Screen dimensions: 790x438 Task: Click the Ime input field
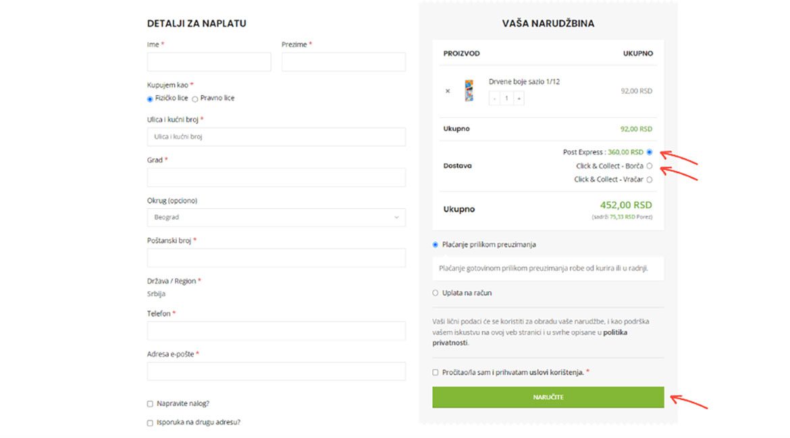[x=209, y=62]
